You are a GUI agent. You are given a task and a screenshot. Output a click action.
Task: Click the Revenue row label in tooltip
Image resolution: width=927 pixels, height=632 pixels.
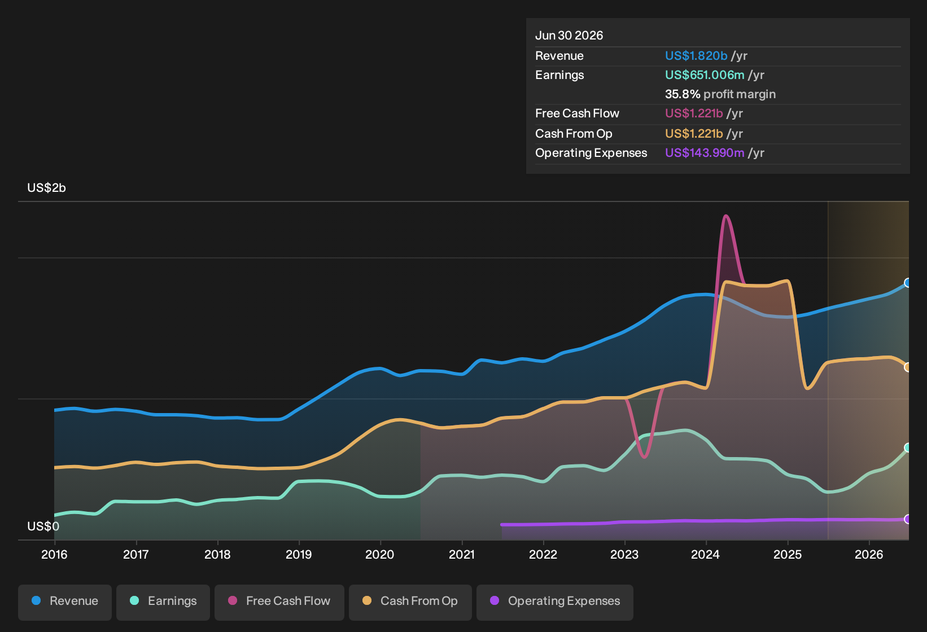click(x=559, y=56)
